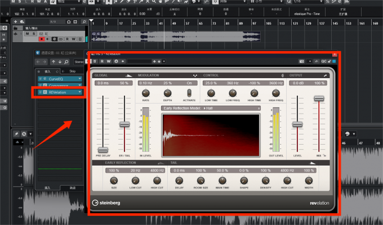Toggle record enable on track 02

[x=42, y=39]
